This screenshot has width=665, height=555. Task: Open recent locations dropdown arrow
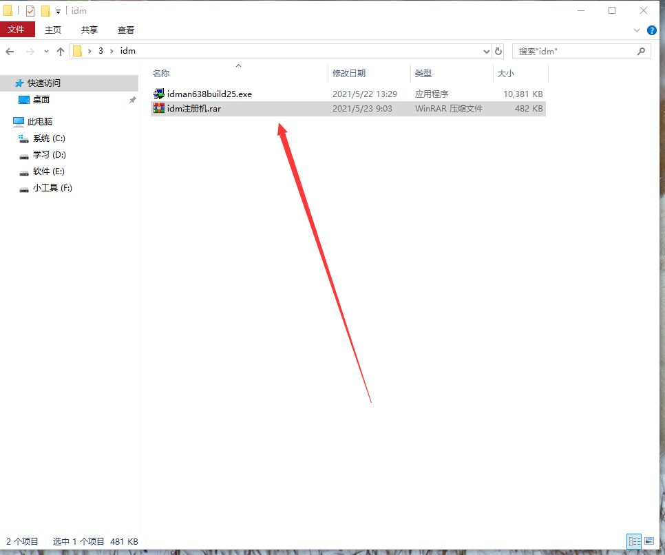tap(46, 52)
